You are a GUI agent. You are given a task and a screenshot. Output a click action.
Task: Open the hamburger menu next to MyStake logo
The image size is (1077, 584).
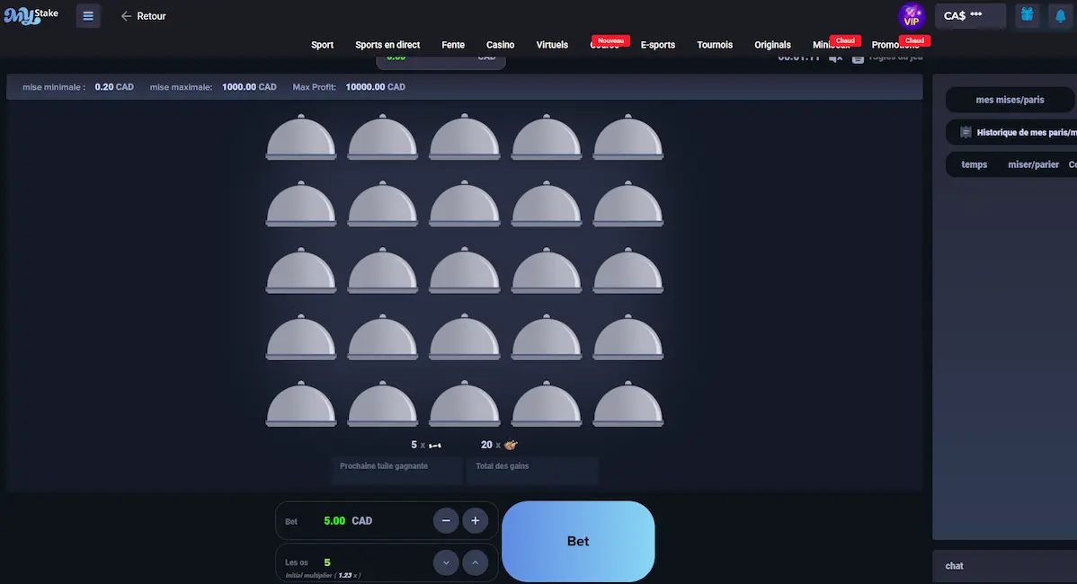click(88, 16)
